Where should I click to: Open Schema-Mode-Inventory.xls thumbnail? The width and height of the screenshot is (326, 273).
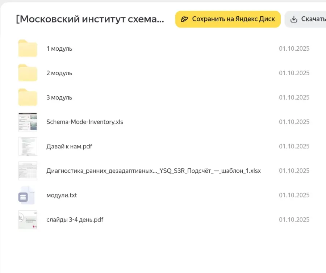[x=28, y=122]
